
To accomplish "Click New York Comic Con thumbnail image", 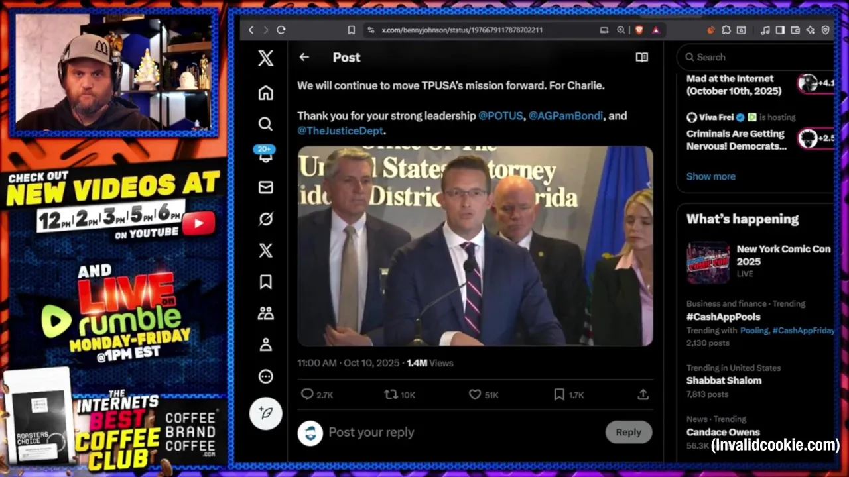I will pos(708,263).
